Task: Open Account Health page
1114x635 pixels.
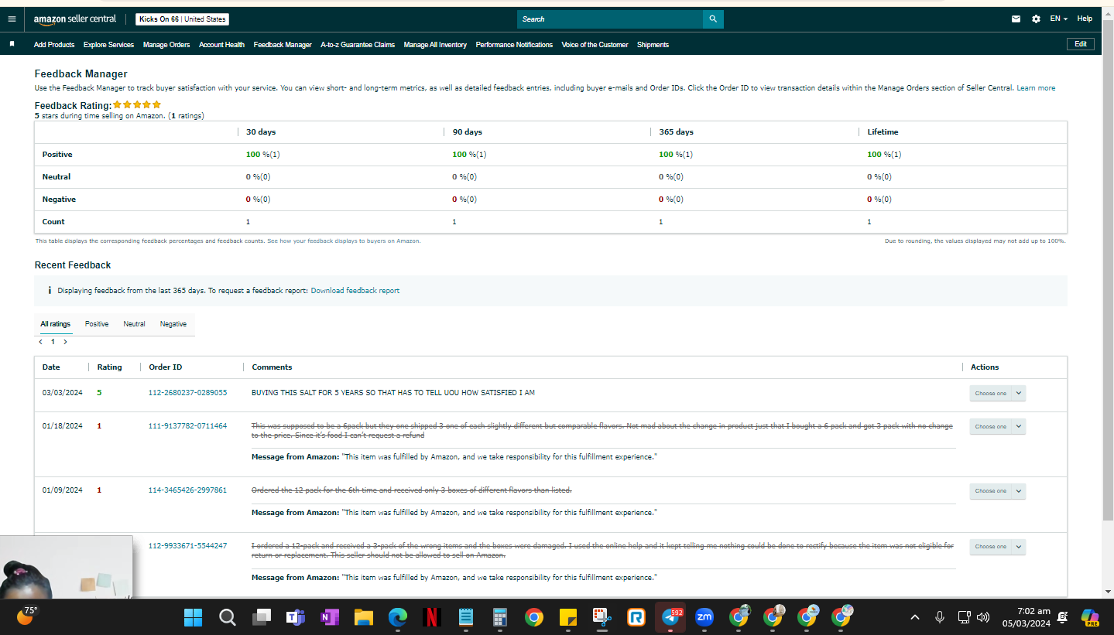Action: click(221, 45)
